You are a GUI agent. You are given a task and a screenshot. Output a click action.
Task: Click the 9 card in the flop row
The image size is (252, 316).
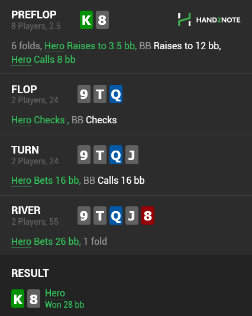click(x=84, y=94)
